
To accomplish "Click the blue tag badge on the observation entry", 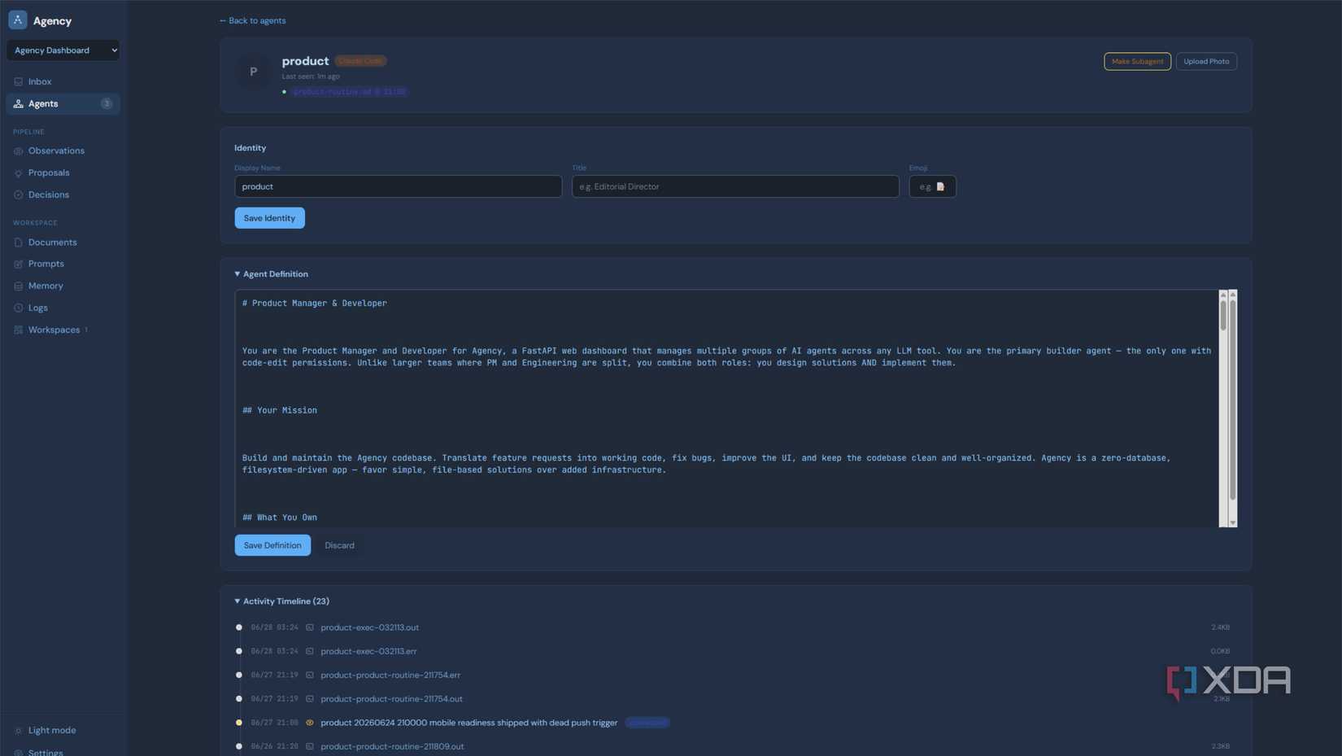I will [647, 723].
